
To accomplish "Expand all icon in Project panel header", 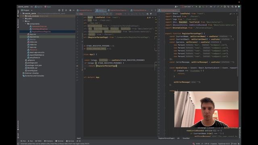I will pyautogui.click(x=63, y=10).
